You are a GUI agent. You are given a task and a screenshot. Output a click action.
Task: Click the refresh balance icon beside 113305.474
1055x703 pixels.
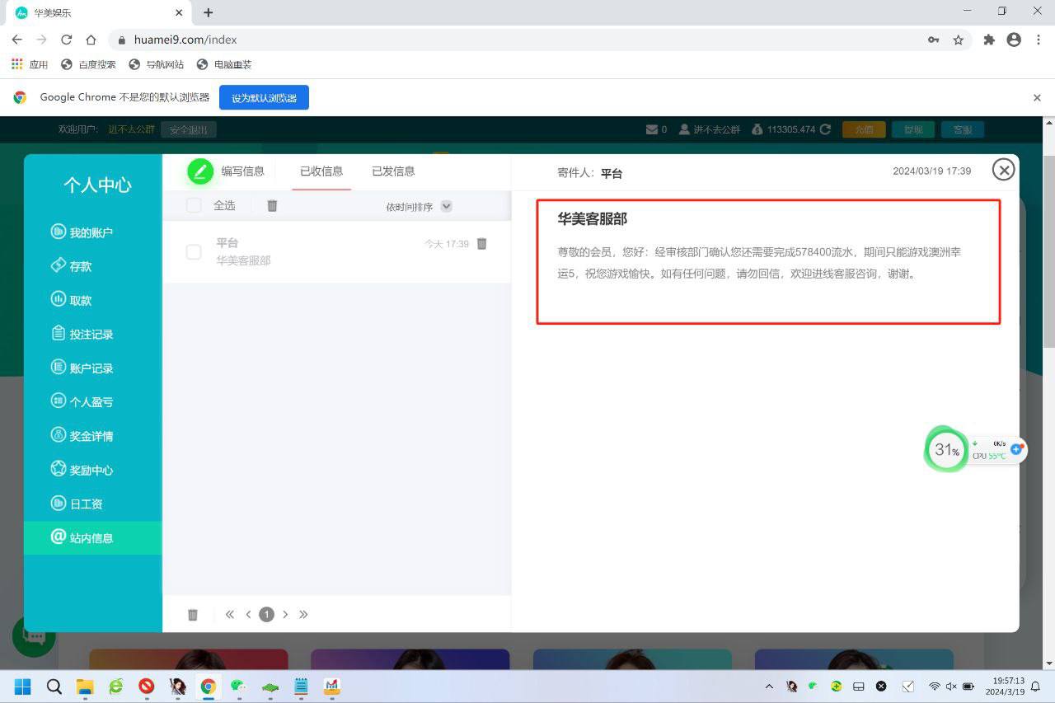pyautogui.click(x=825, y=129)
